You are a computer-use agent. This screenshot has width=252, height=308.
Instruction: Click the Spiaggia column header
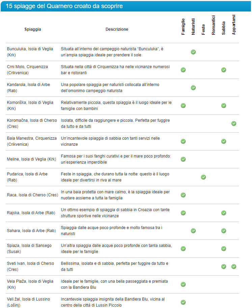[x=33, y=29]
